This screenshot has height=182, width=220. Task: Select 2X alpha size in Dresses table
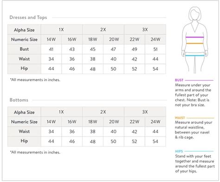point(103,30)
